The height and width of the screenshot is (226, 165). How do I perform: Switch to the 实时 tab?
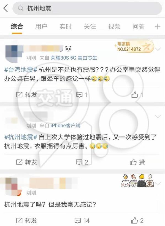coord(66,26)
